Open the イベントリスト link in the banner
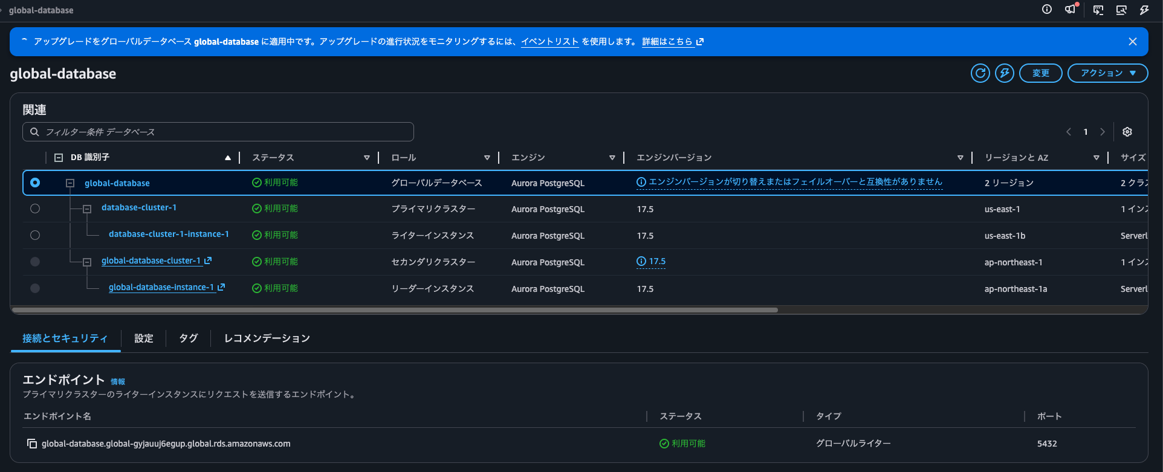This screenshot has height=472, width=1163. coord(550,42)
